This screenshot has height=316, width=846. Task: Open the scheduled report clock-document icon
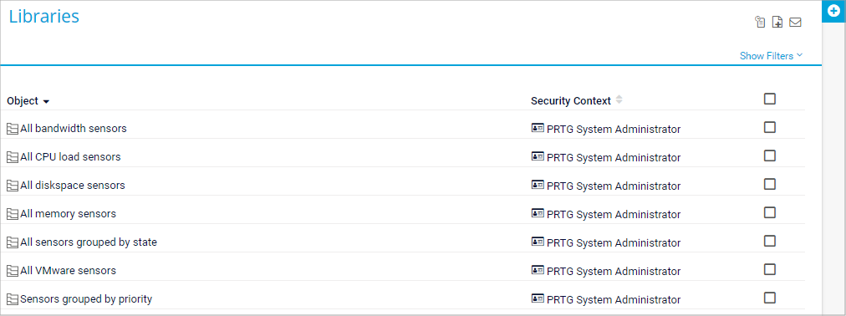(760, 22)
